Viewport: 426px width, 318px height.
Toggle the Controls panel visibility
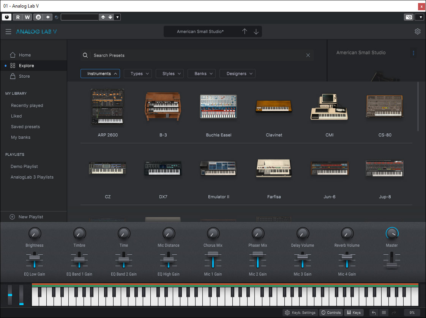(331, 313)
